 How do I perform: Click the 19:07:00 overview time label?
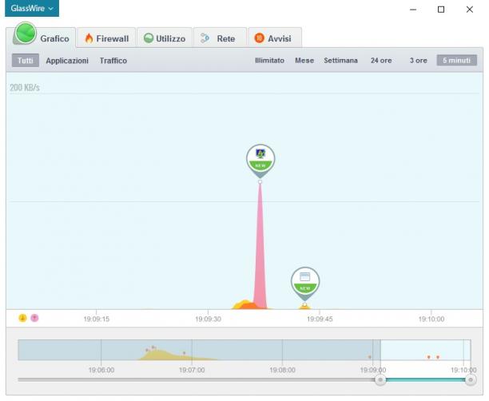(192, 370)
